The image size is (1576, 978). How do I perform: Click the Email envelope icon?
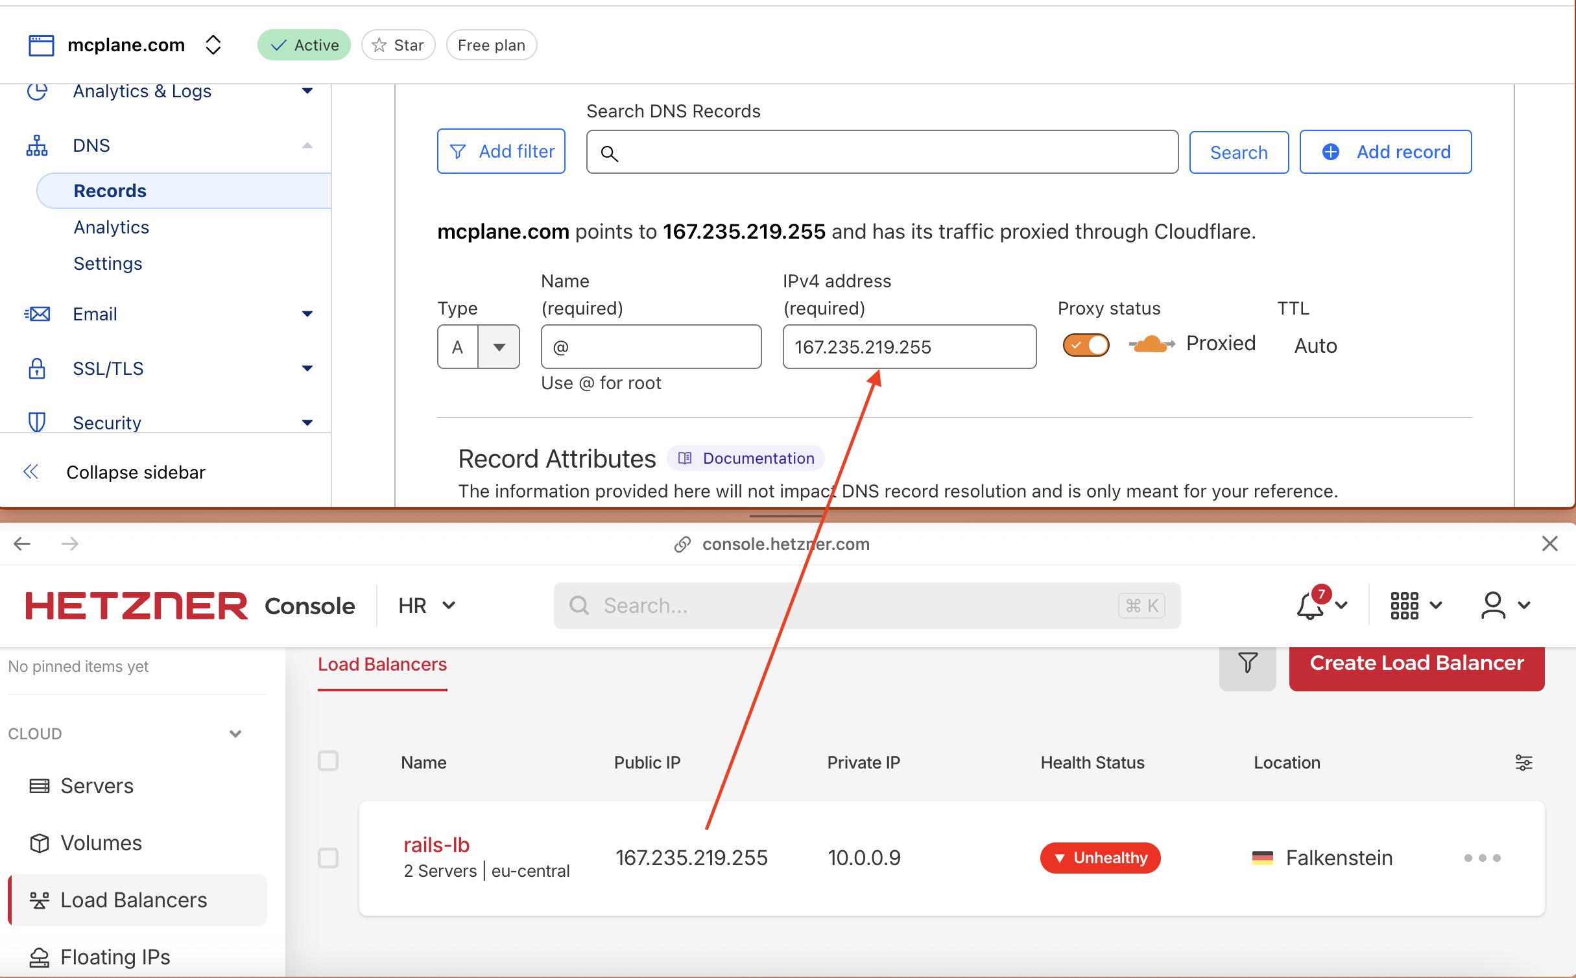[x=37, y=314]
